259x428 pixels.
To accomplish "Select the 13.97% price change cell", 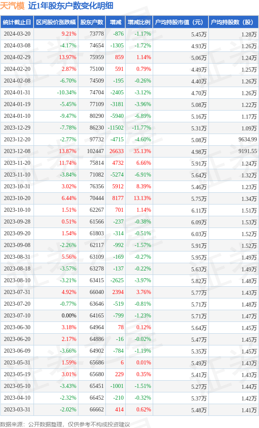I will click(x=67, y=57).
